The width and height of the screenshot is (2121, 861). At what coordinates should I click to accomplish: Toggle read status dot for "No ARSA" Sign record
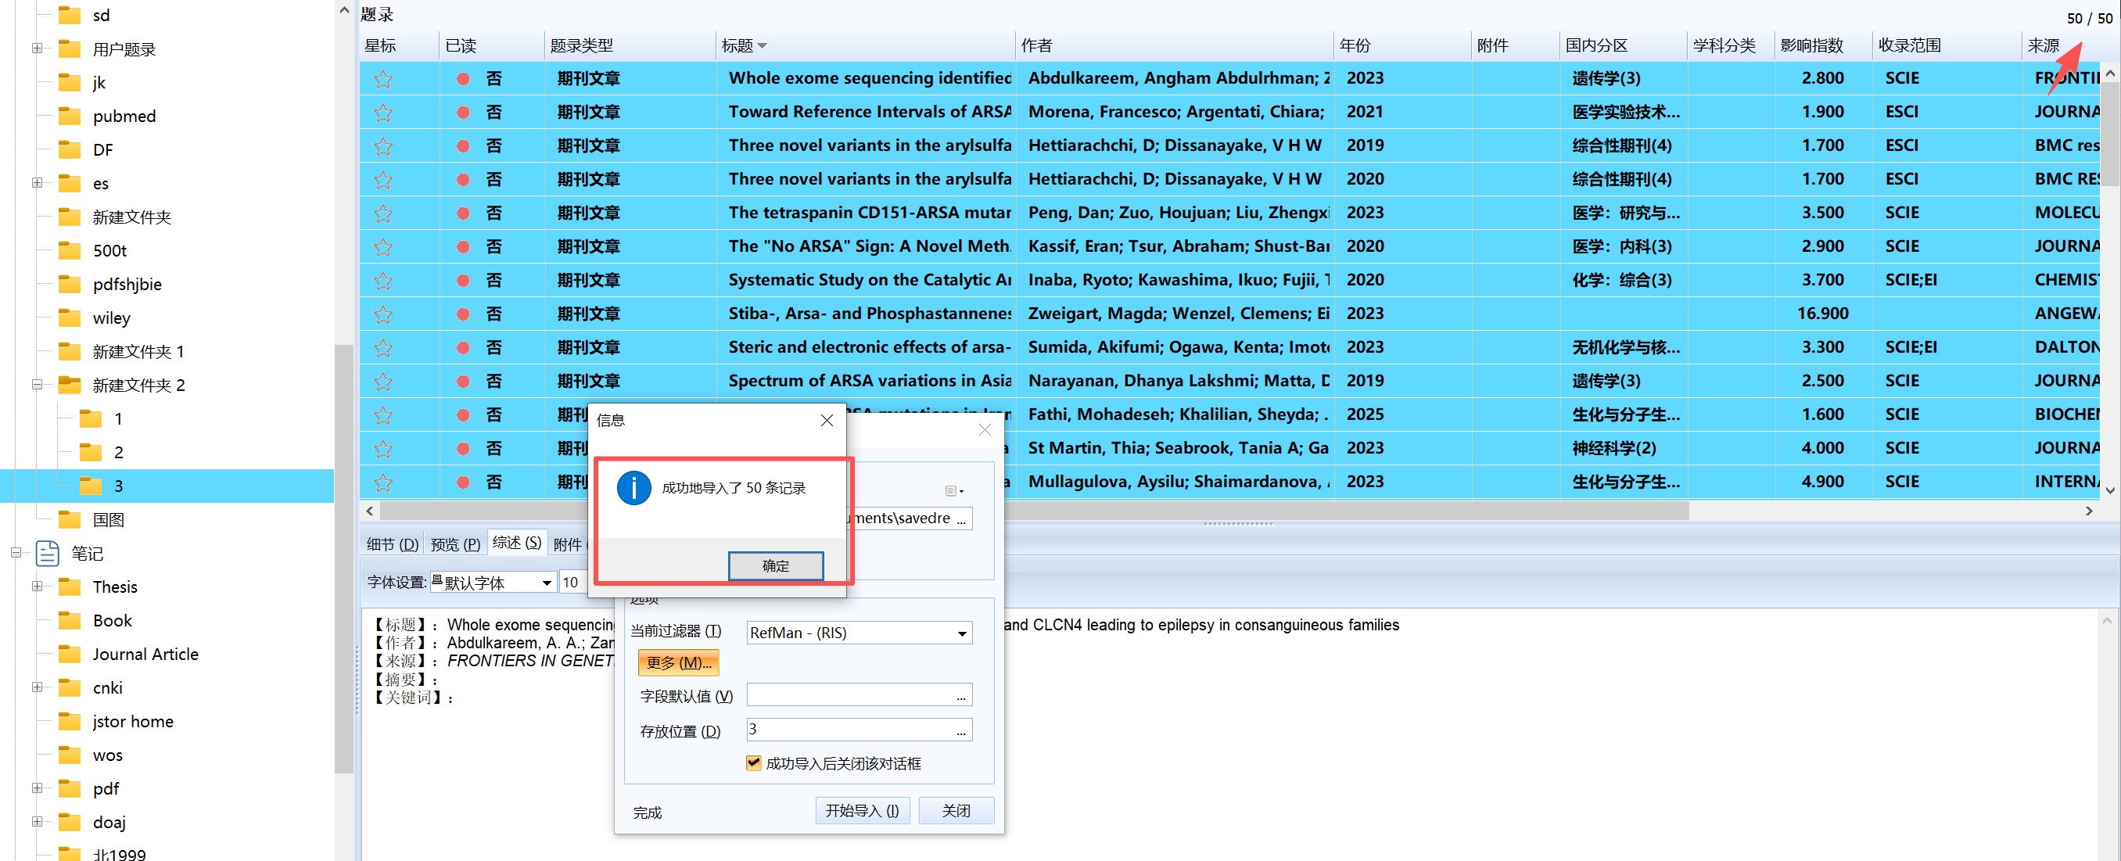coord(464,247)
